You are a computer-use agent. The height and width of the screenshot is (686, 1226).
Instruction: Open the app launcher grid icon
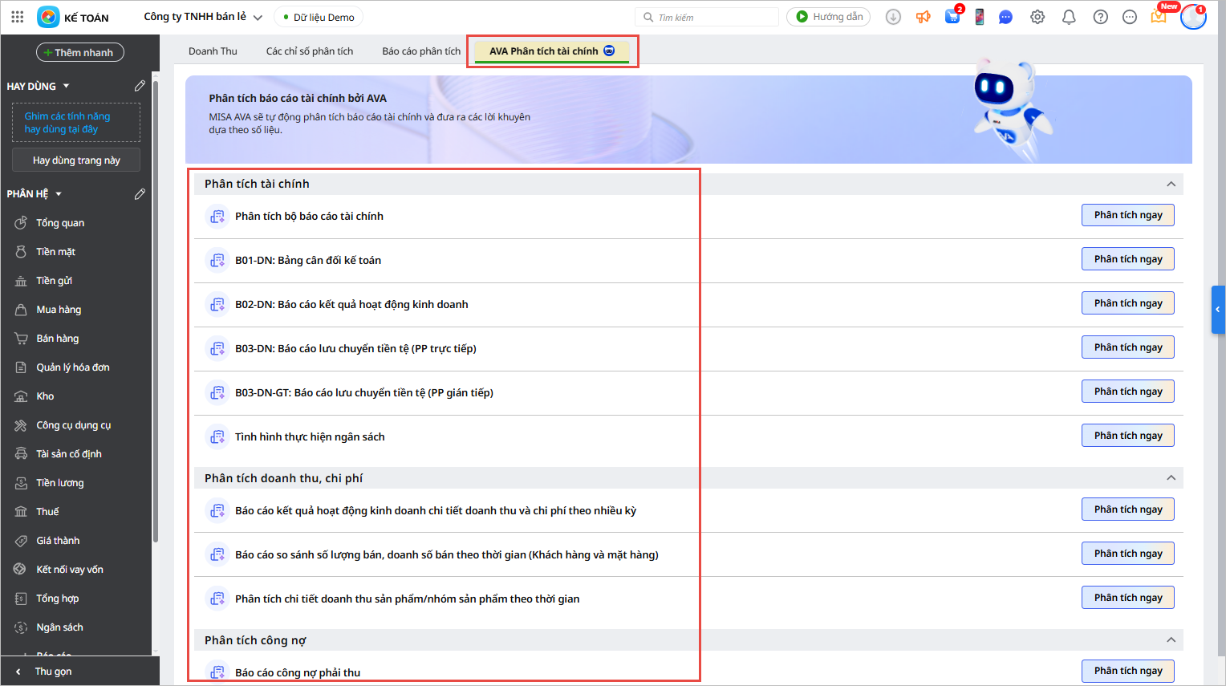[x=18, y=17]
